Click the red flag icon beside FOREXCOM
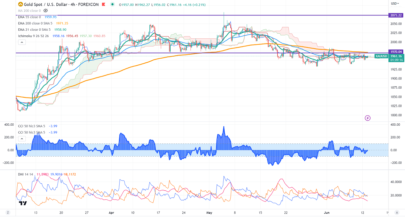The height and width of the screenshot is (217, 405). pos(104,4)
